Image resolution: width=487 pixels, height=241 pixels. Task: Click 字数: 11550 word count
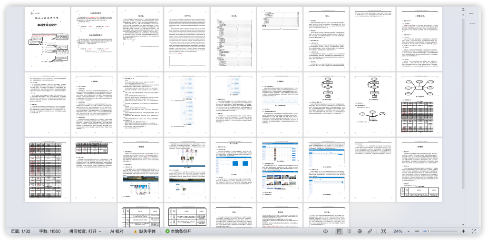tap(49, 231)
